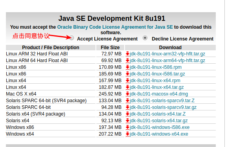
Task: Click download arrow icon for linux-x64.tar.gz
Action: [x=127, y=87]
